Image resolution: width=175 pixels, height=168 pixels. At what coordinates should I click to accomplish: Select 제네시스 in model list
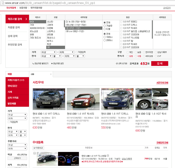coord(55,38)
